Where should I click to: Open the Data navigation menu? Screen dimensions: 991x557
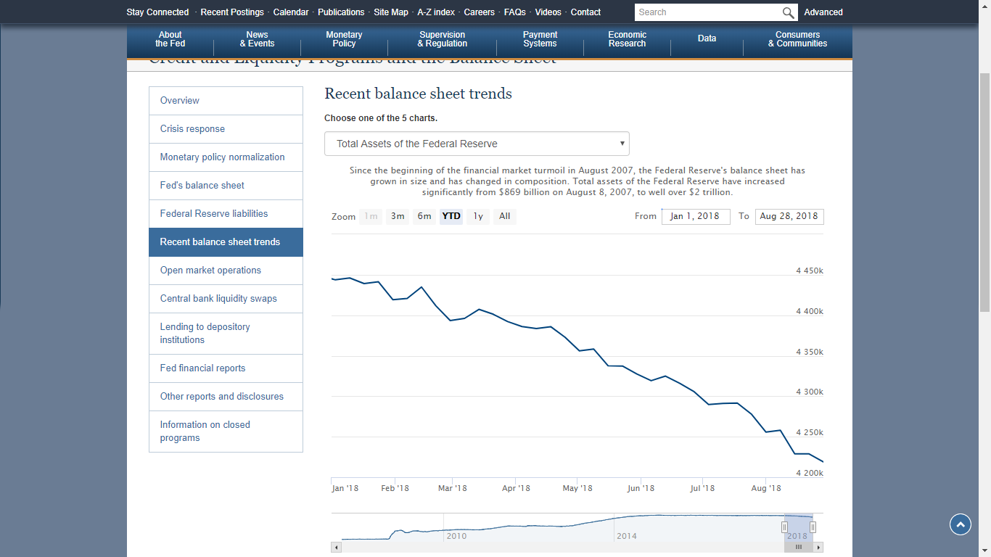click(x=707, y=39)
